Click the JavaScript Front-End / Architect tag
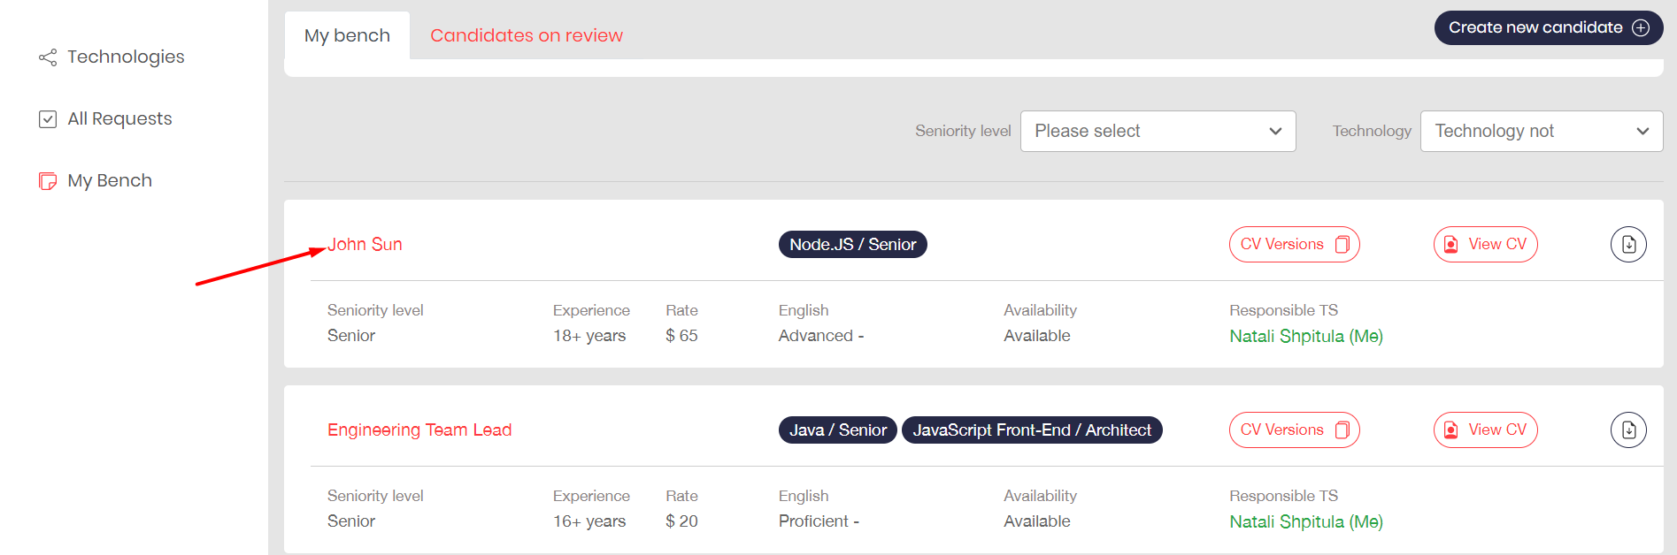The height and width of the screenshot is (555, 1677). coord(1032,430)
